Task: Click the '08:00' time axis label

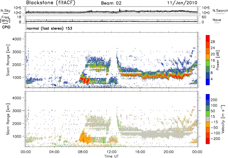Action: point(83,152)
